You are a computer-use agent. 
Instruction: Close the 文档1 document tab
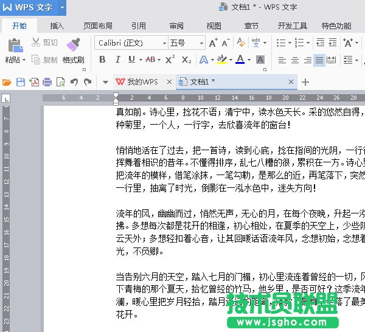pyautogui.click(x=291, y=82)
